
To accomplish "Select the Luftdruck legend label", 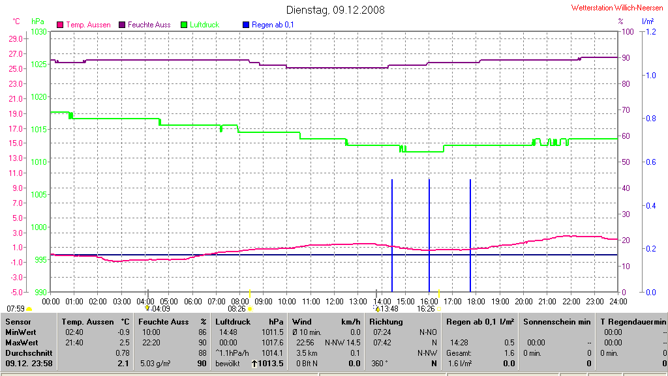I will pyautogui.click(x=204, y=25).
